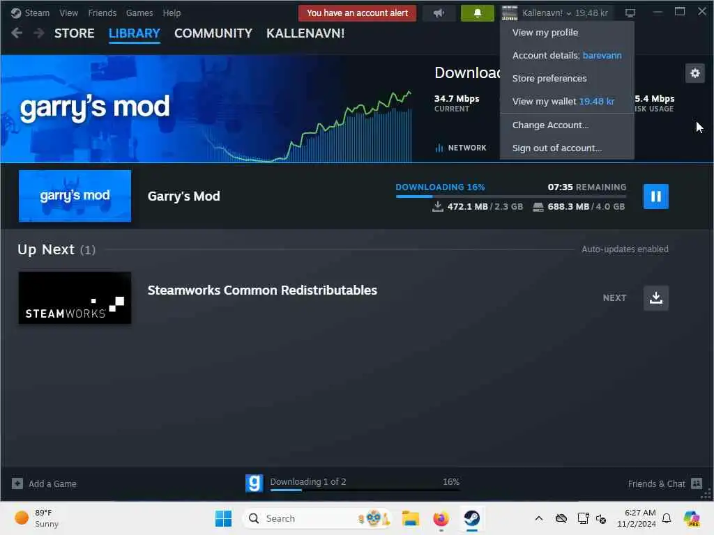The width and height of the screenshot is (714, 535).
Task: Click Friends & Chat label
Action: coord(656,483)
